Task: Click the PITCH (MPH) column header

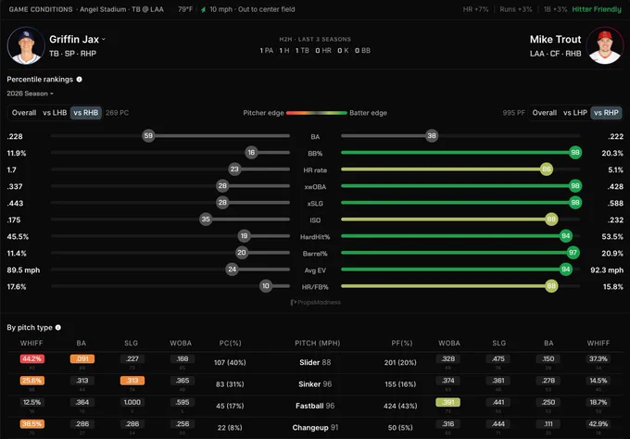Action: click(318, 343)
